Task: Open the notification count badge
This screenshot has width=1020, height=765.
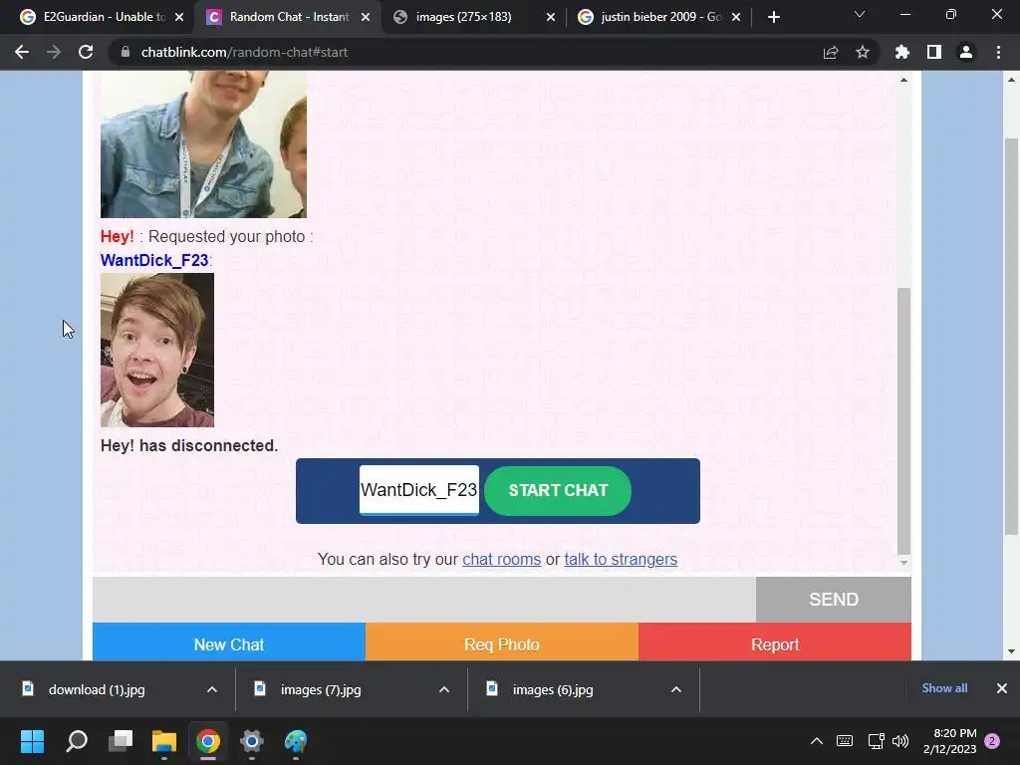Action: (x=992, y=741)
